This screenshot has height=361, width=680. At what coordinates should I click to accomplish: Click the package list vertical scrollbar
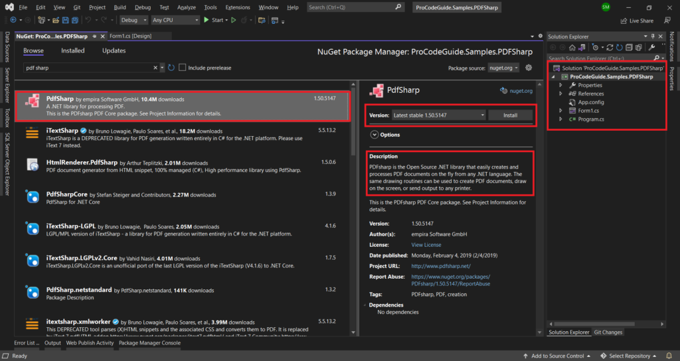[353, 121]
